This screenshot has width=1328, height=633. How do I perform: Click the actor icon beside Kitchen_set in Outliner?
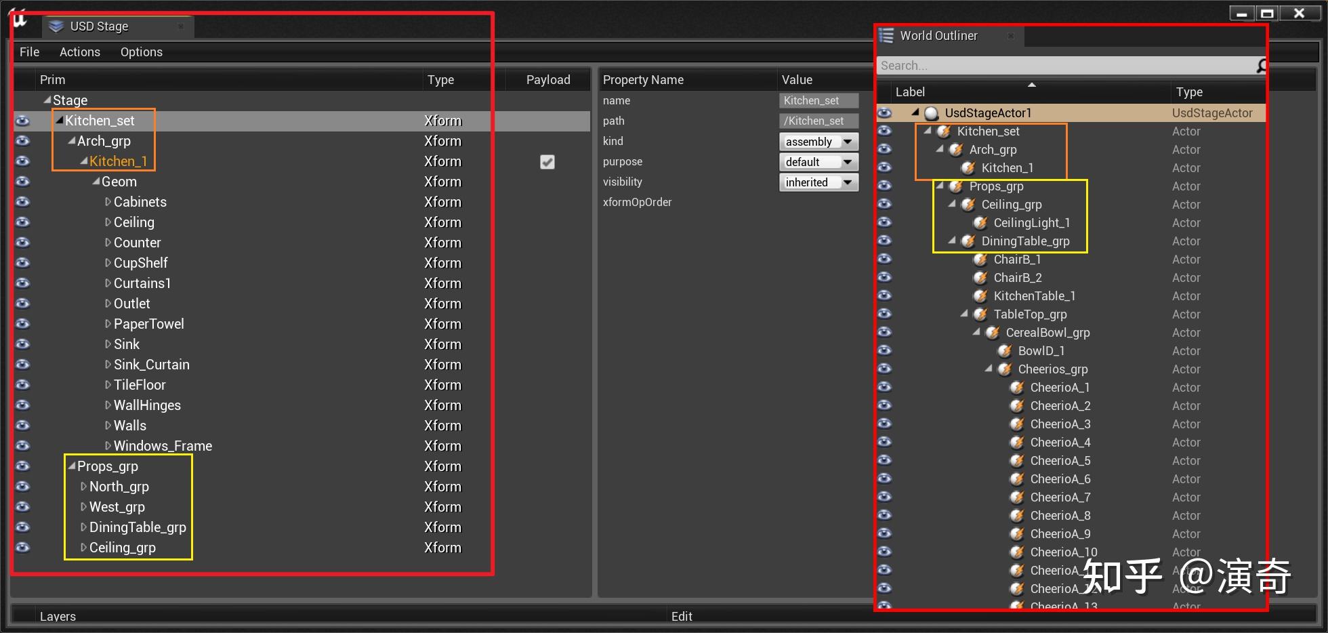pos(943,131)
